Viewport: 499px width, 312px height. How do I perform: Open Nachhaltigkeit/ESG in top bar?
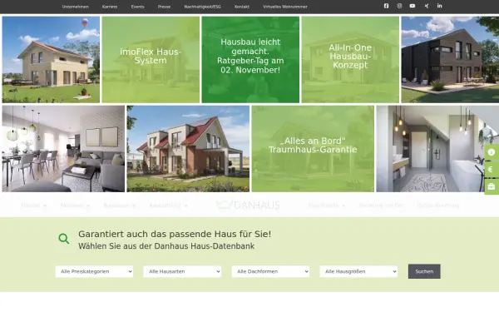point(202,7)
